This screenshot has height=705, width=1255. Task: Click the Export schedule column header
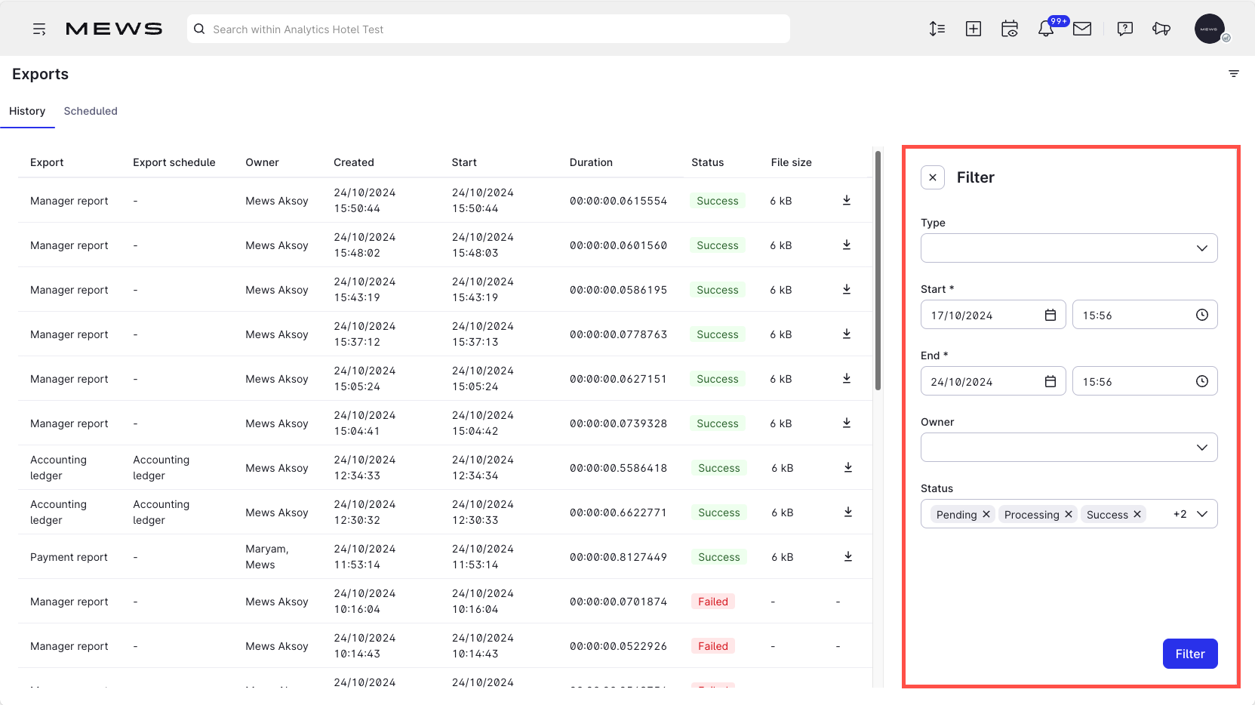point(174,162)
